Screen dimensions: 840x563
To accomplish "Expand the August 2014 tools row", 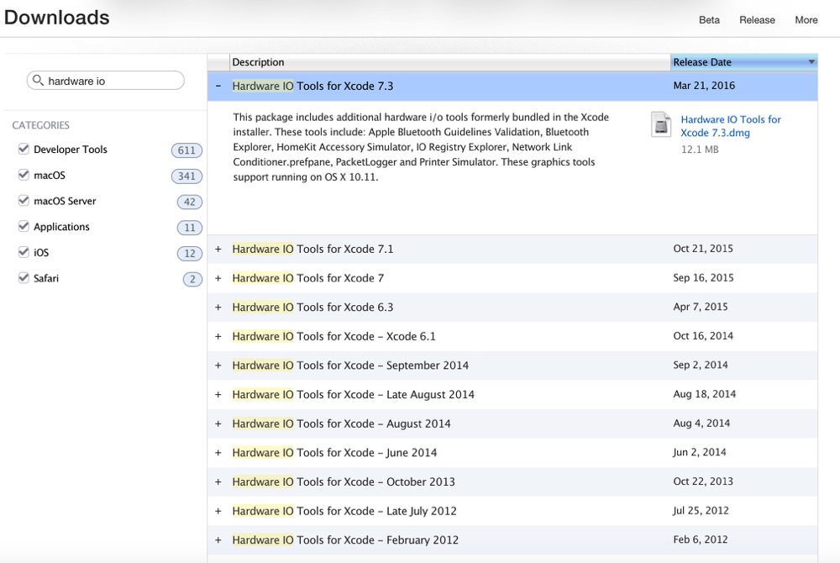I will 218,424.
